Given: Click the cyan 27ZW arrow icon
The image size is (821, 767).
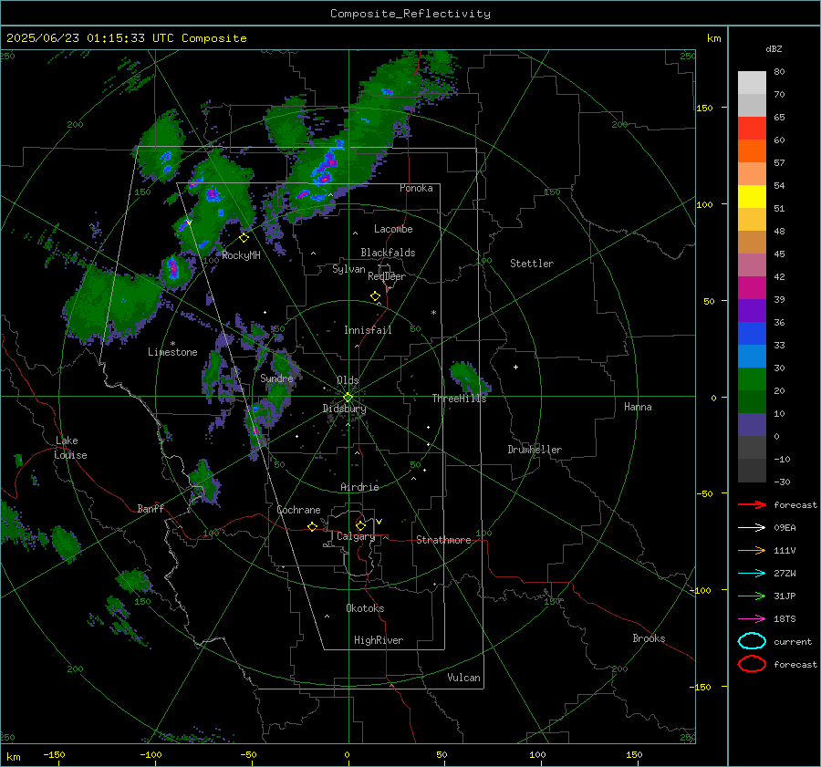Looking at the screenshot, I should tap(752, 574).
